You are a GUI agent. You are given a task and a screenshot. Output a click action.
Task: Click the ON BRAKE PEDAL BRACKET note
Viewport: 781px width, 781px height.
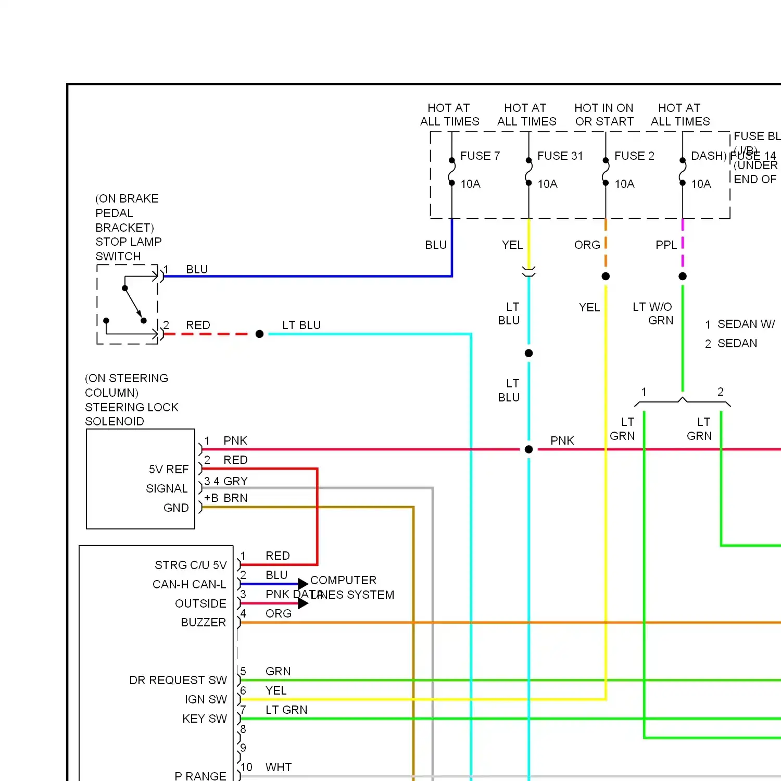[127, 213]
